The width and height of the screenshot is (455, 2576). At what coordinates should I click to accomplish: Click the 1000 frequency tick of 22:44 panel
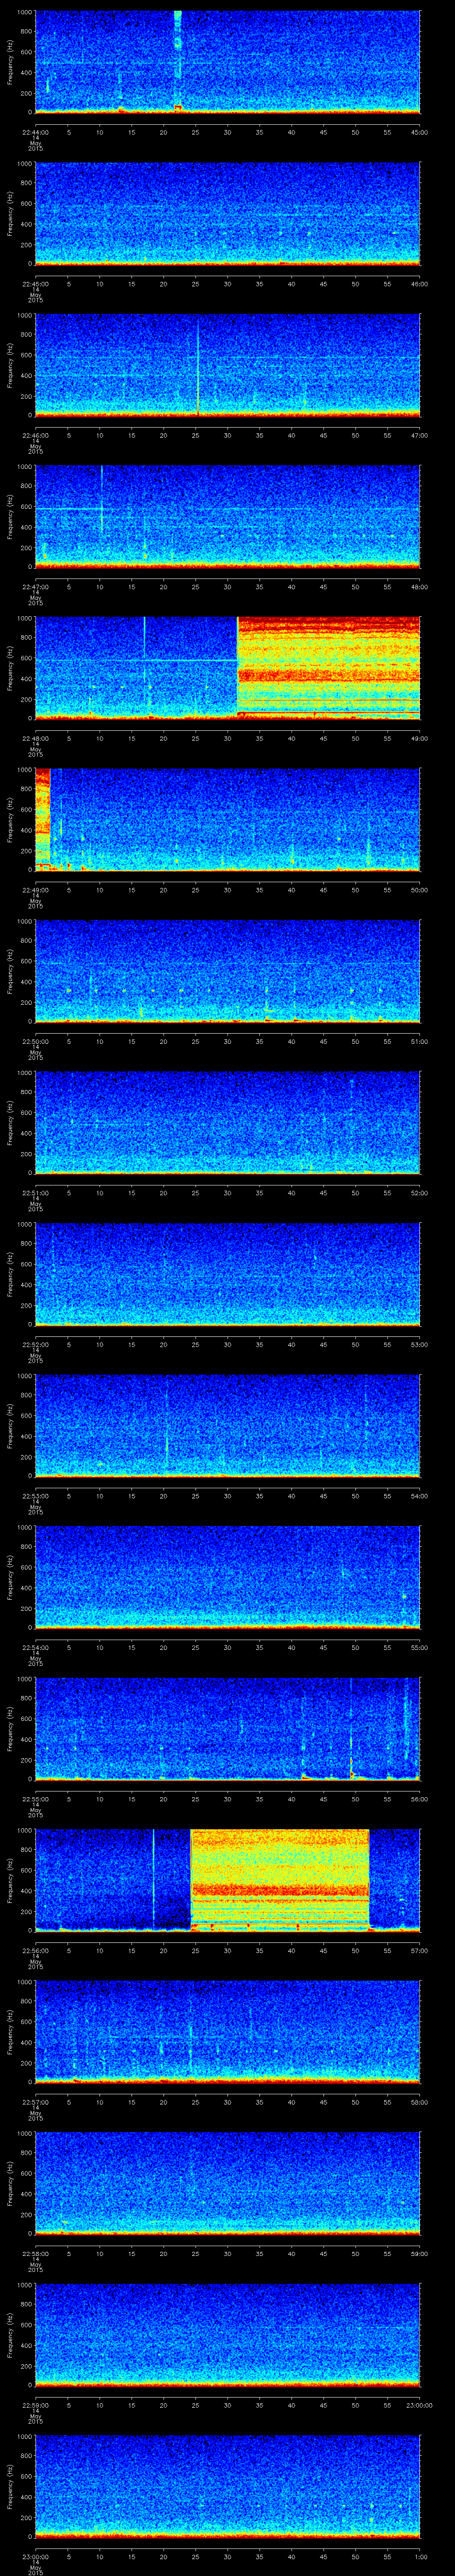pyautogui.click(x=24, y=12)
